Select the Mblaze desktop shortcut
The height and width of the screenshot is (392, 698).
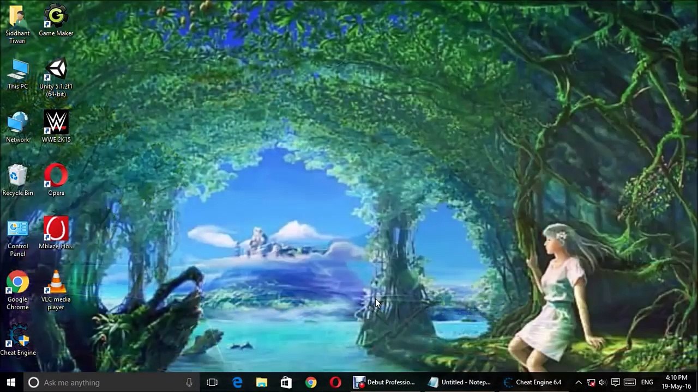56,234
